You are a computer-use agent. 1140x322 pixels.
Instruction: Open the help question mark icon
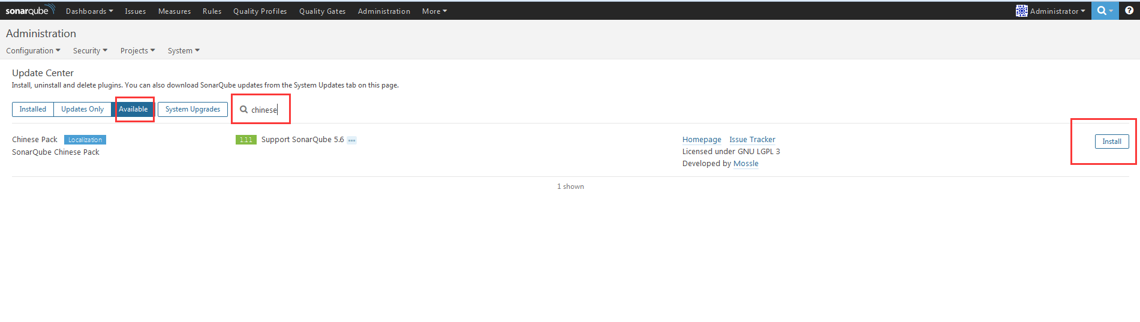1129,11
